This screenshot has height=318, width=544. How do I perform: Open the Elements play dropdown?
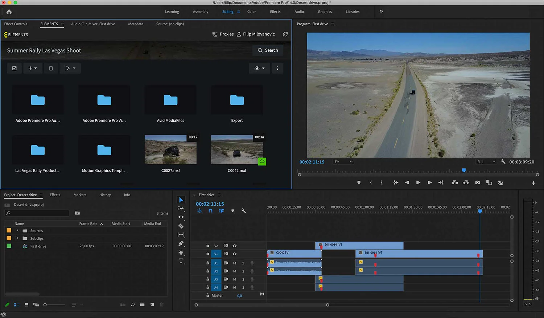click(70, 68)
